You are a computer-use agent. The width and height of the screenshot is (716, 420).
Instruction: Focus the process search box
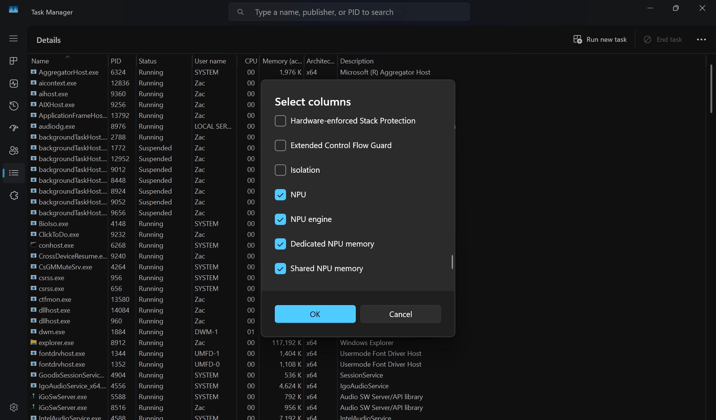point(349,12)
